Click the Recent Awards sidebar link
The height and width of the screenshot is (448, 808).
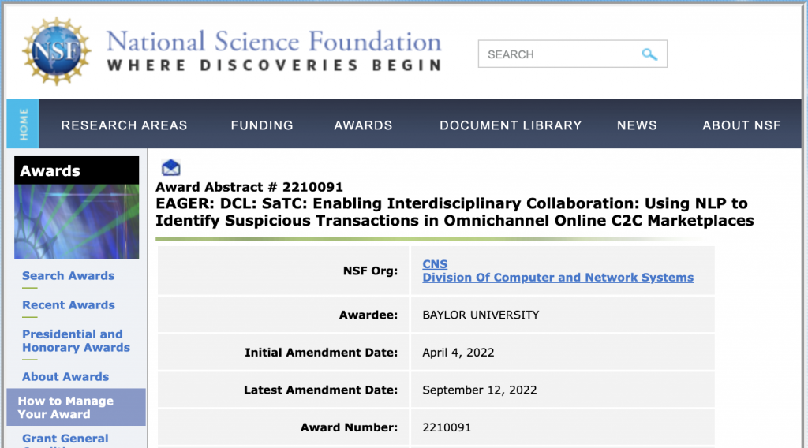point(69,305)
